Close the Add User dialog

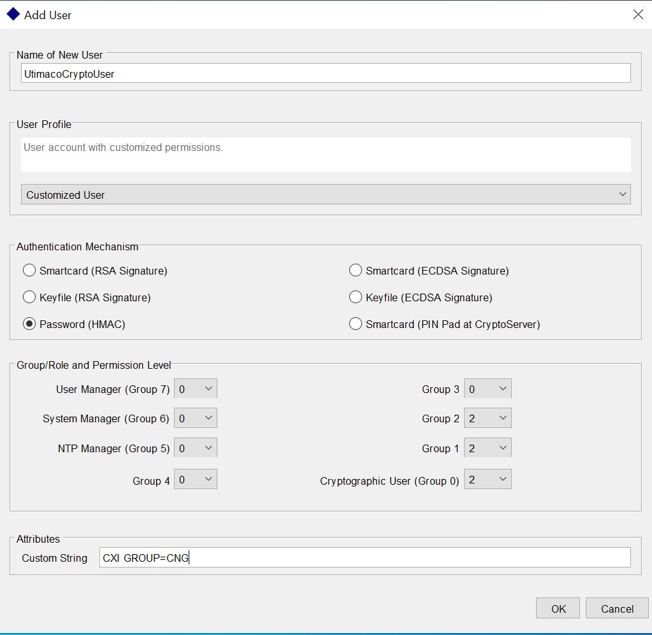click(638, 15)
